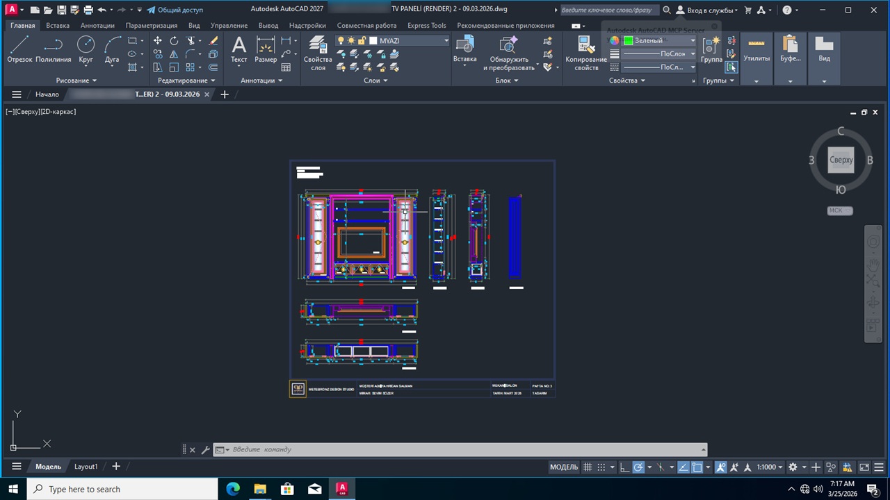Switch to the Layout1 tab
The height and width of the screenshot is (500, 890).
pos(86,467)
